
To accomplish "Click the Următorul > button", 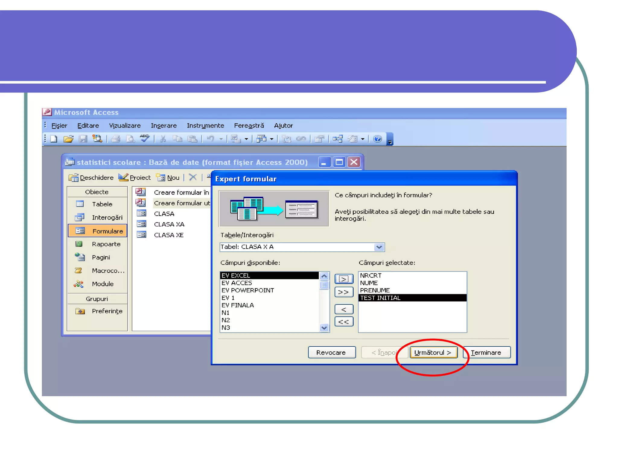I will pyautogui.click(x=433, y=352).
